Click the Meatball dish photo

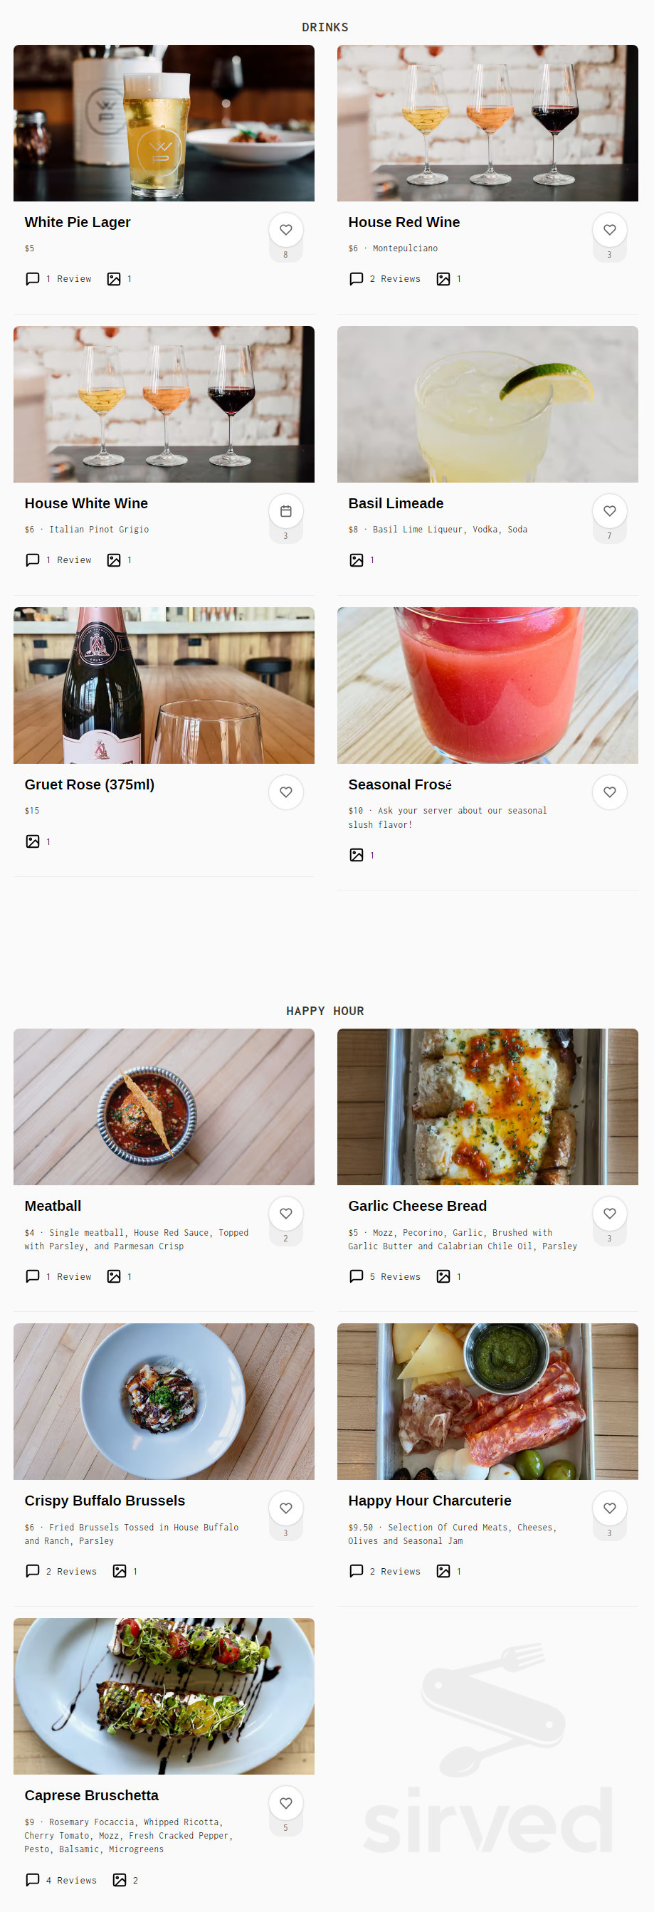(x=163, y=1107)
